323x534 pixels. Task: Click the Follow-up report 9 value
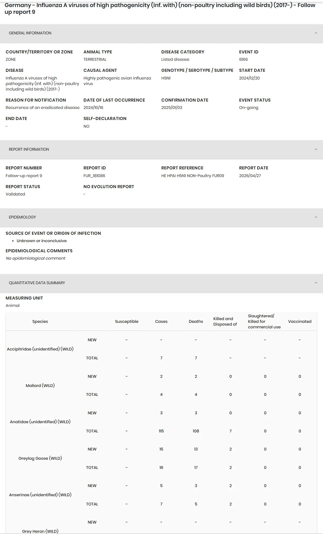pyautogui.click(x=24, y=176)
